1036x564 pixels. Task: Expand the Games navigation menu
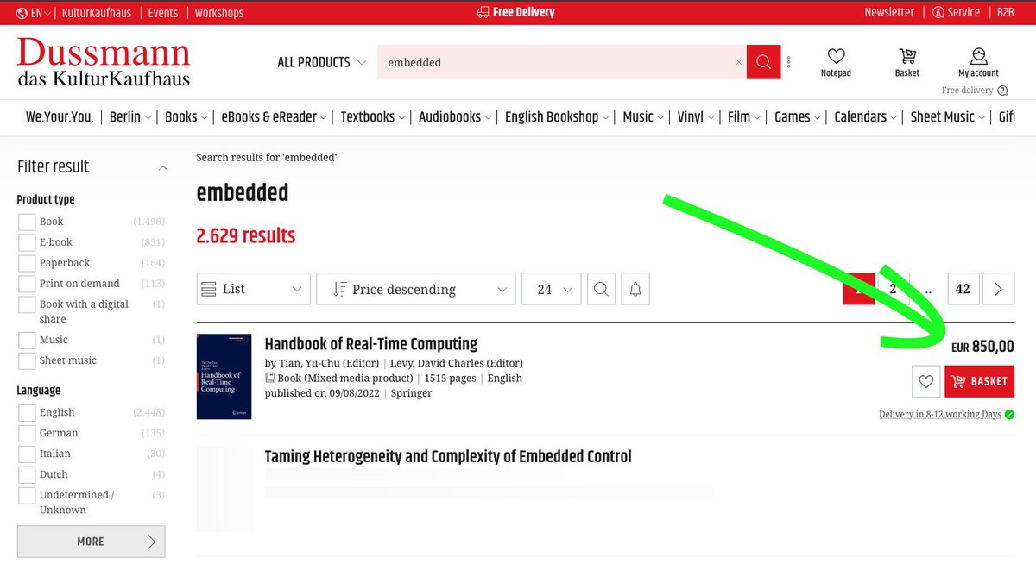(798, 116)
